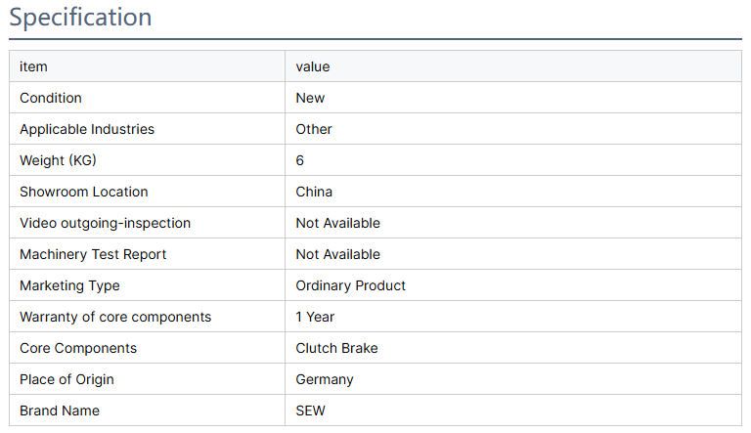Click the 'Other' industries value

(x=314, y=129)
